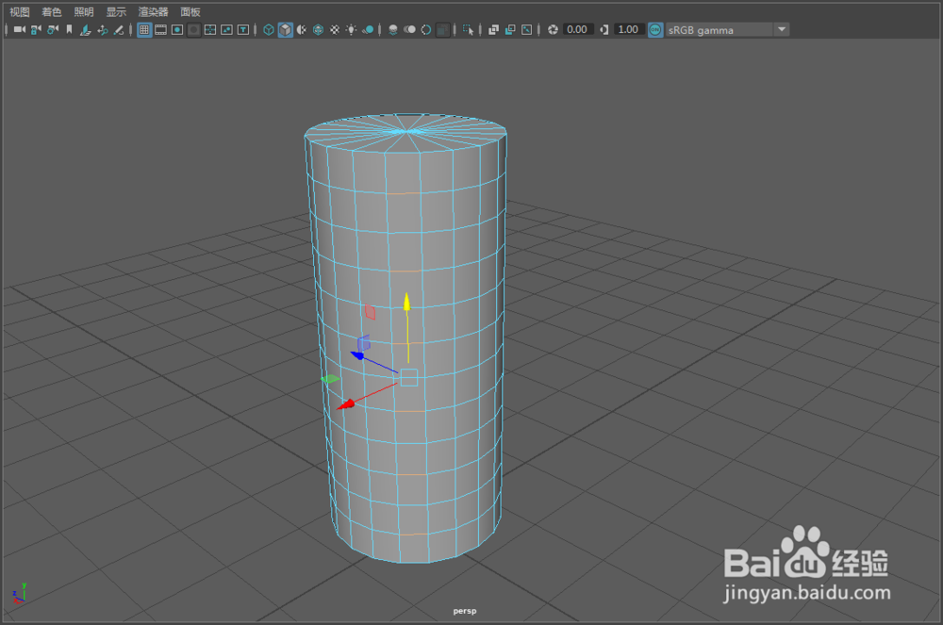Toggle 2D pan/zoom icon
943x625 pixels.
coord(102,29)
